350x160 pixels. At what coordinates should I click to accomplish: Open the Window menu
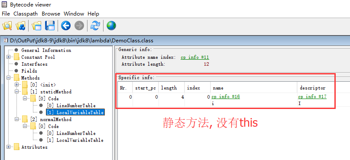pos(74,14)
